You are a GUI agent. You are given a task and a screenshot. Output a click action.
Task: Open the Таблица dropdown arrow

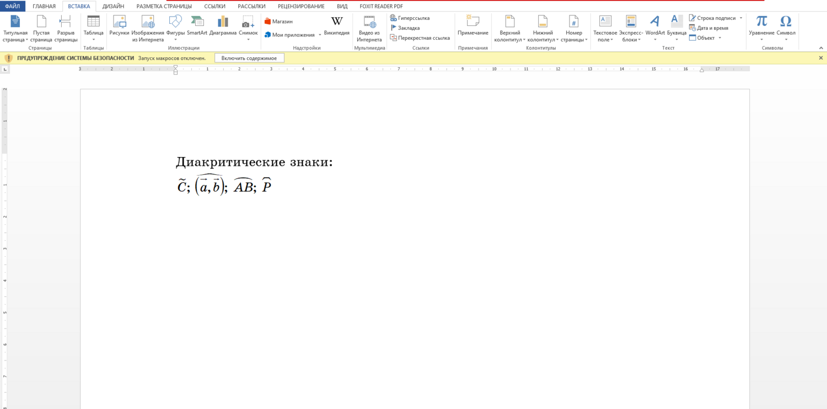point(93,40)
